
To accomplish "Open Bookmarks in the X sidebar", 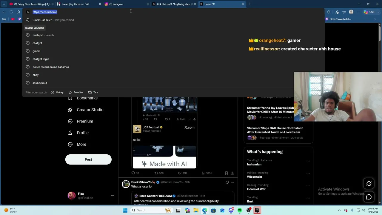I will [83, 98].
